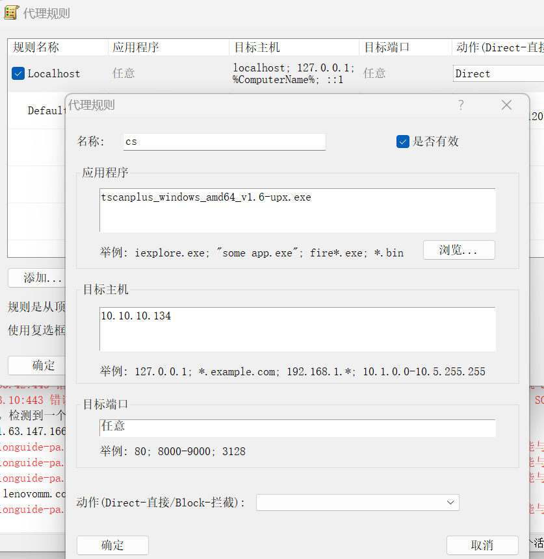
Task: Click the proxy rules window icon in title bar
Action: 11,13
